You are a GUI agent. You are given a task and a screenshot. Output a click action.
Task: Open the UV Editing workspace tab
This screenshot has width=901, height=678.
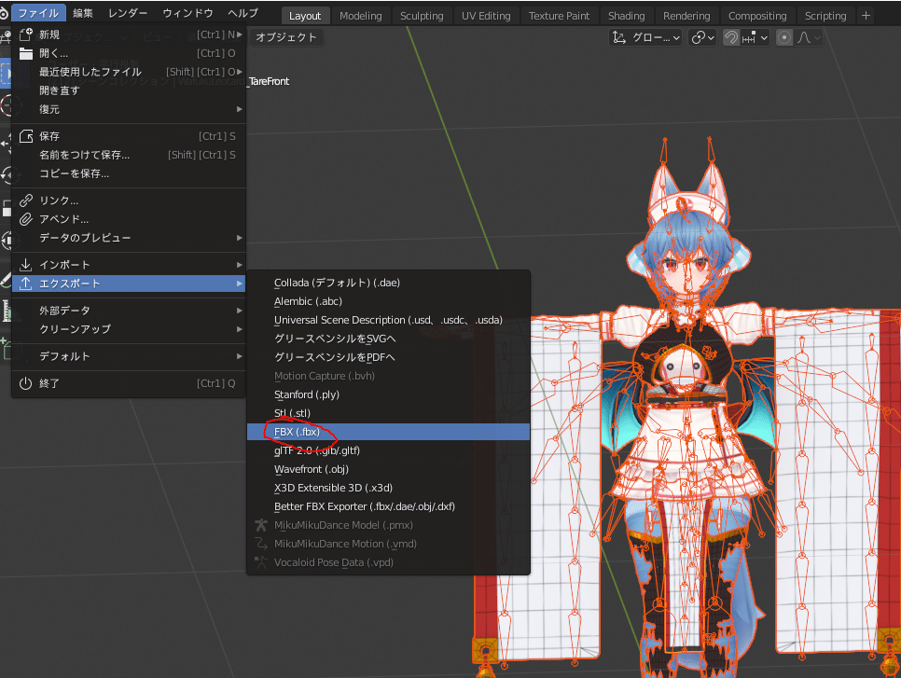[x=485, y=16]
